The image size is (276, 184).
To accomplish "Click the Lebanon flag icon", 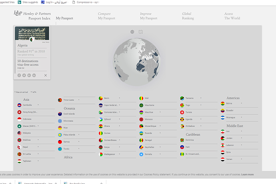I will point(223,145).
